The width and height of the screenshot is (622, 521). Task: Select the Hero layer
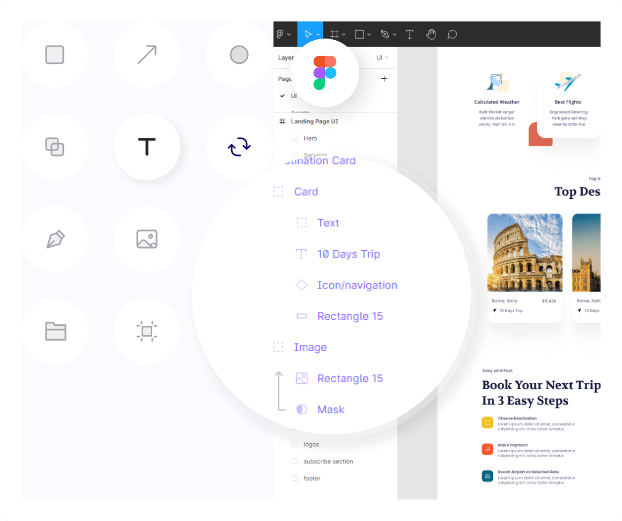coord(310,138)
